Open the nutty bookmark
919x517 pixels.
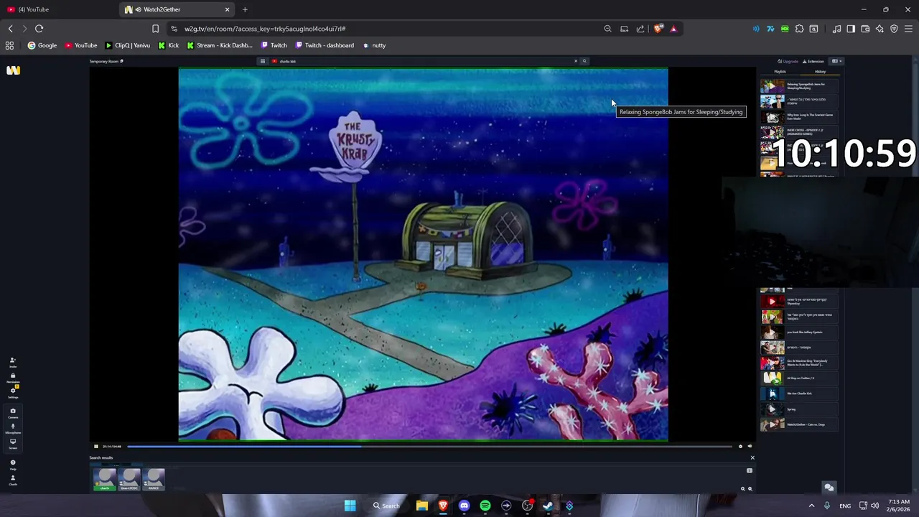tap(374, 45)
